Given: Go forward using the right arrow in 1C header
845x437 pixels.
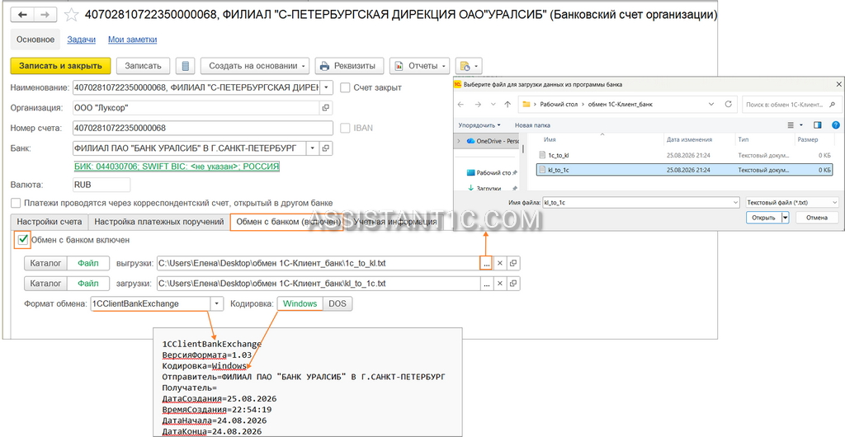Looking at the screenshot, I should [45, 15].
